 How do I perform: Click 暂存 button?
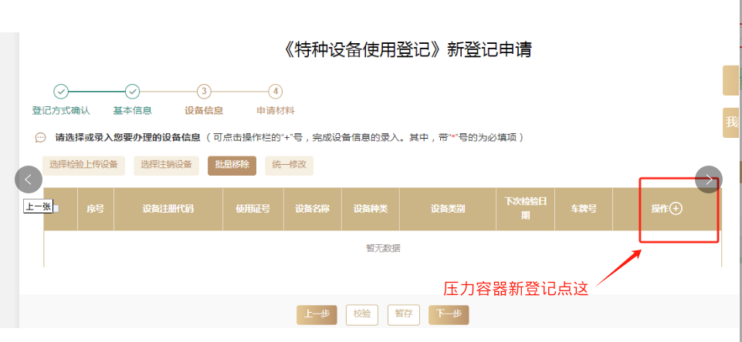pos(404,315)
